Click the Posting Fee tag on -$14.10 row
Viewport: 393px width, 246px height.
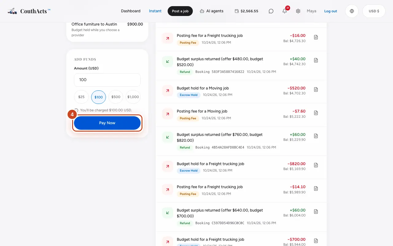(x=188, y=194)
